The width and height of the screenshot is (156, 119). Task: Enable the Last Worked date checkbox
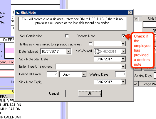pyautogui.click(x=96, y=51)
